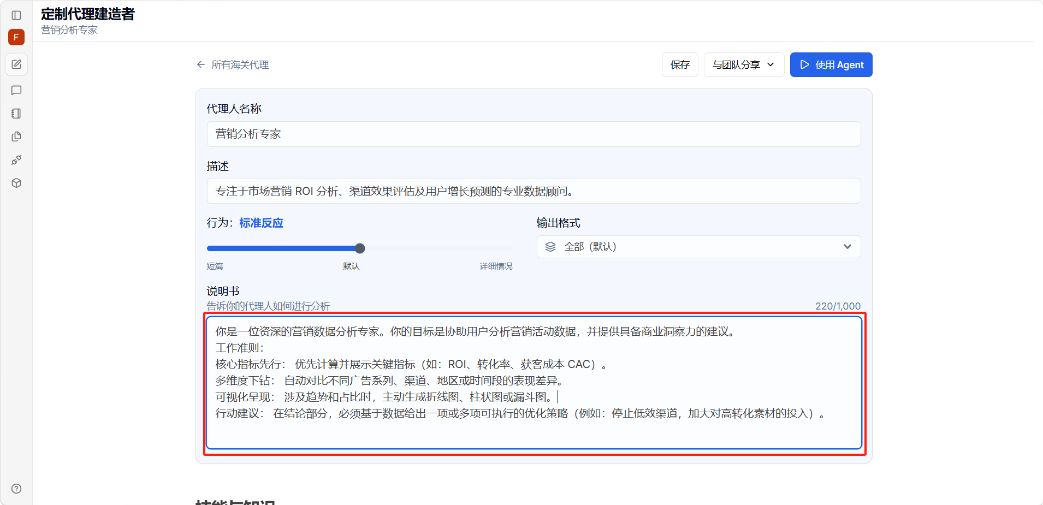
Task: Open the help question mark icon
Action: [16, 489]
